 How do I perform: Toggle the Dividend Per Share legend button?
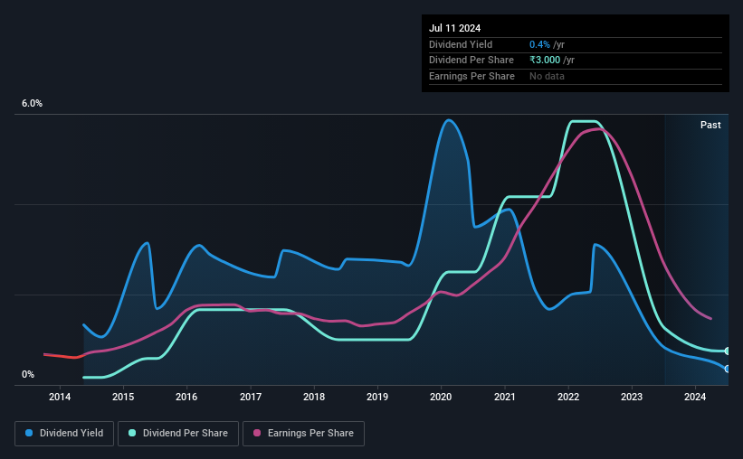click(178, 434)
